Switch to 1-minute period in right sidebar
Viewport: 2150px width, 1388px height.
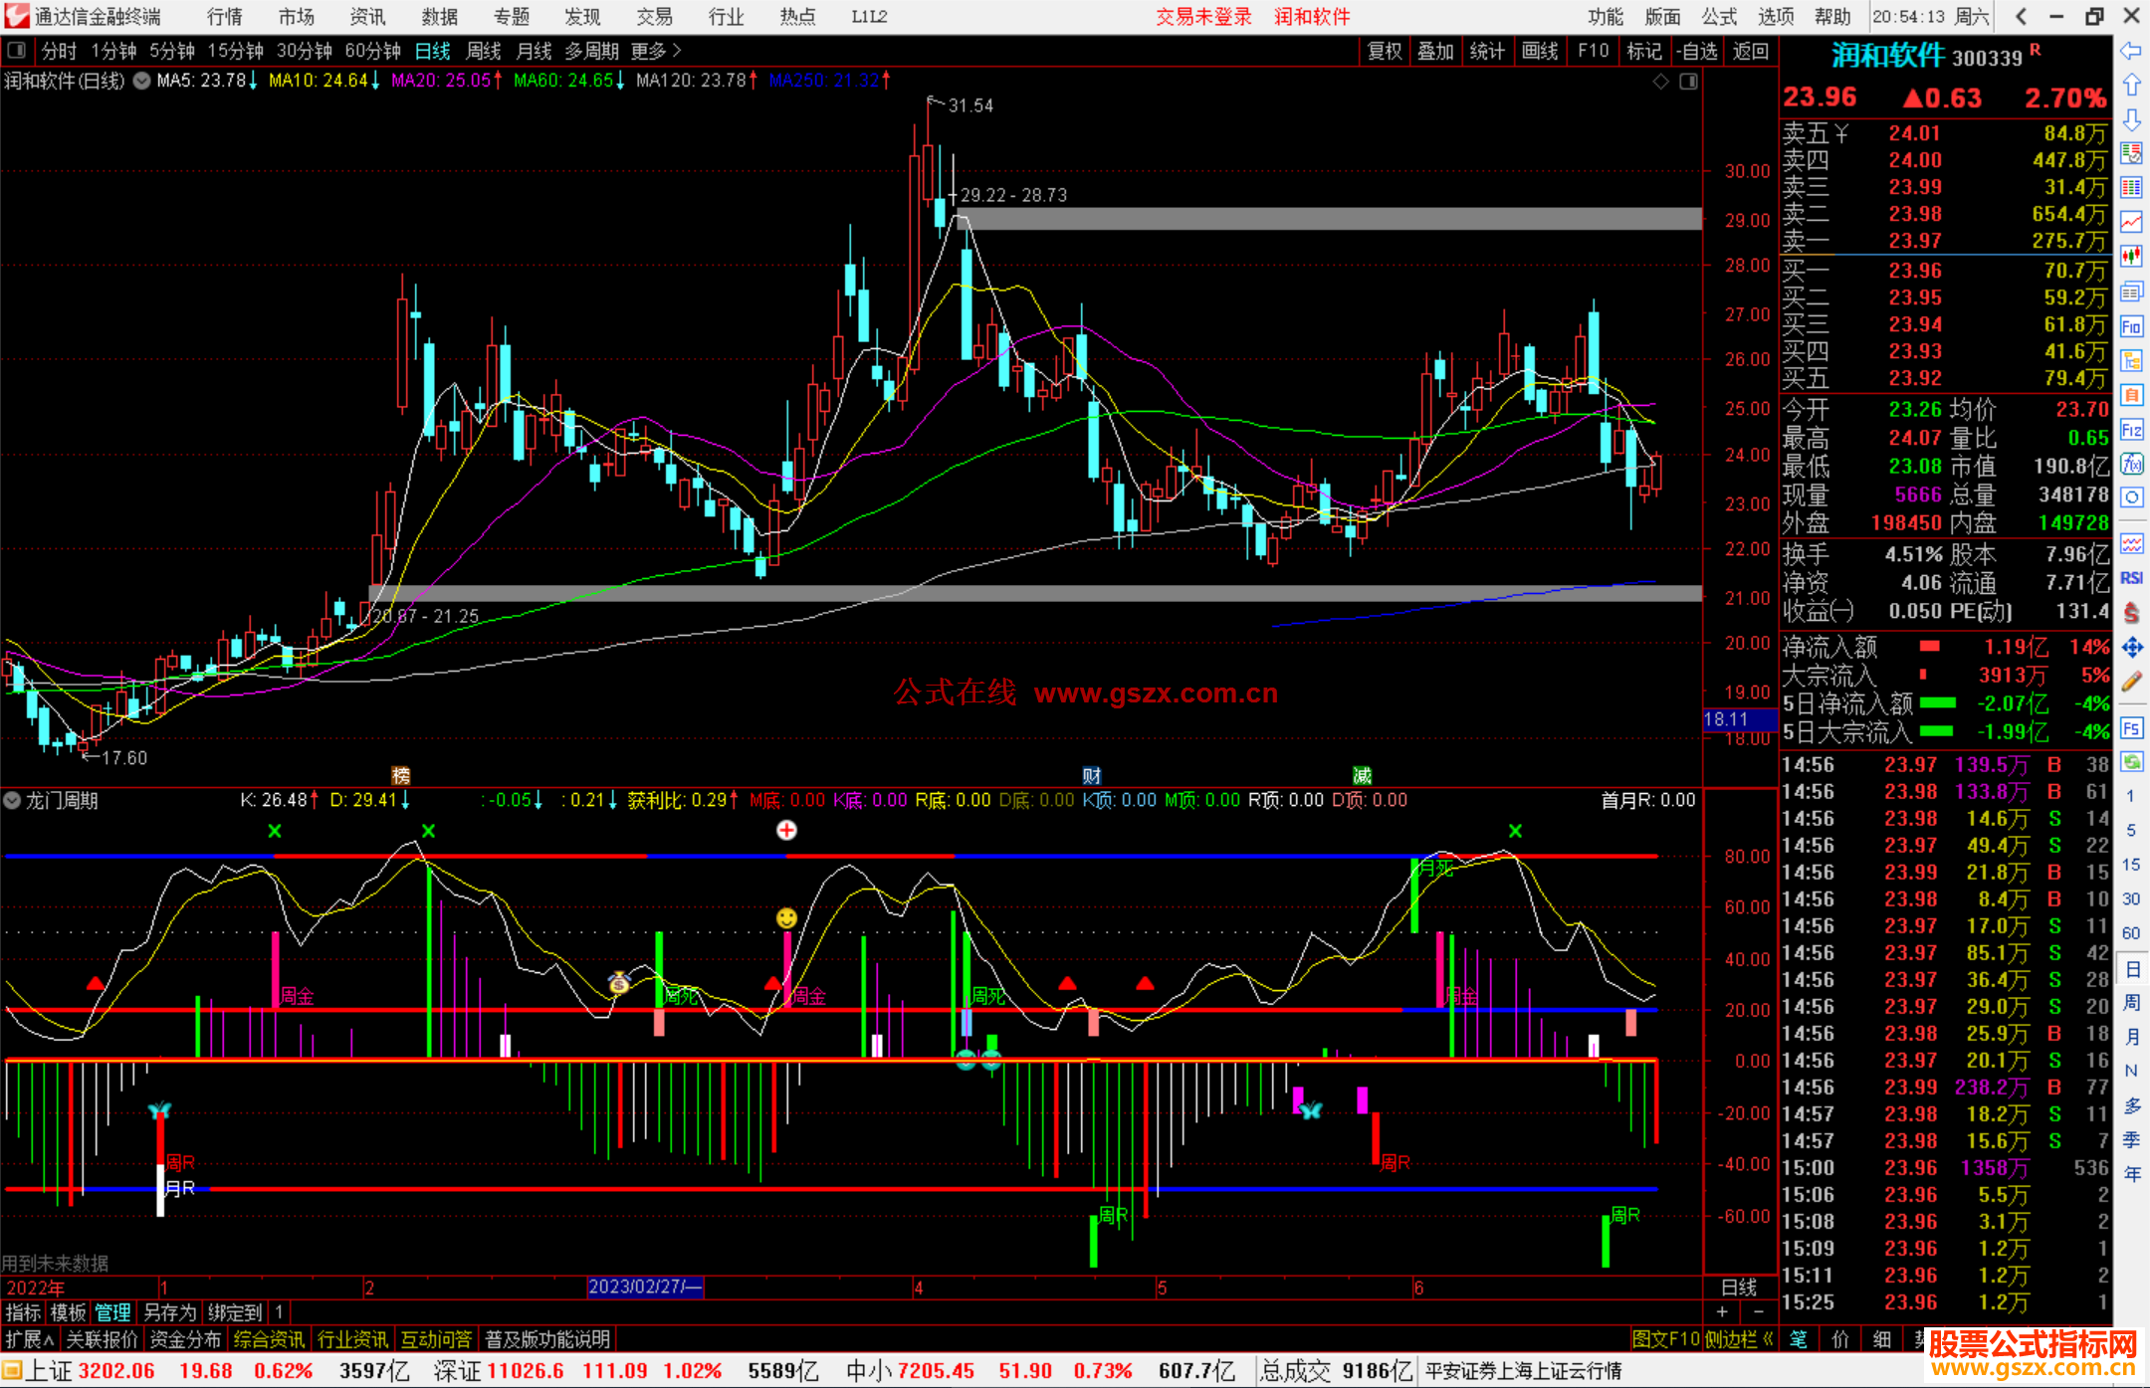coord(2131,796)
